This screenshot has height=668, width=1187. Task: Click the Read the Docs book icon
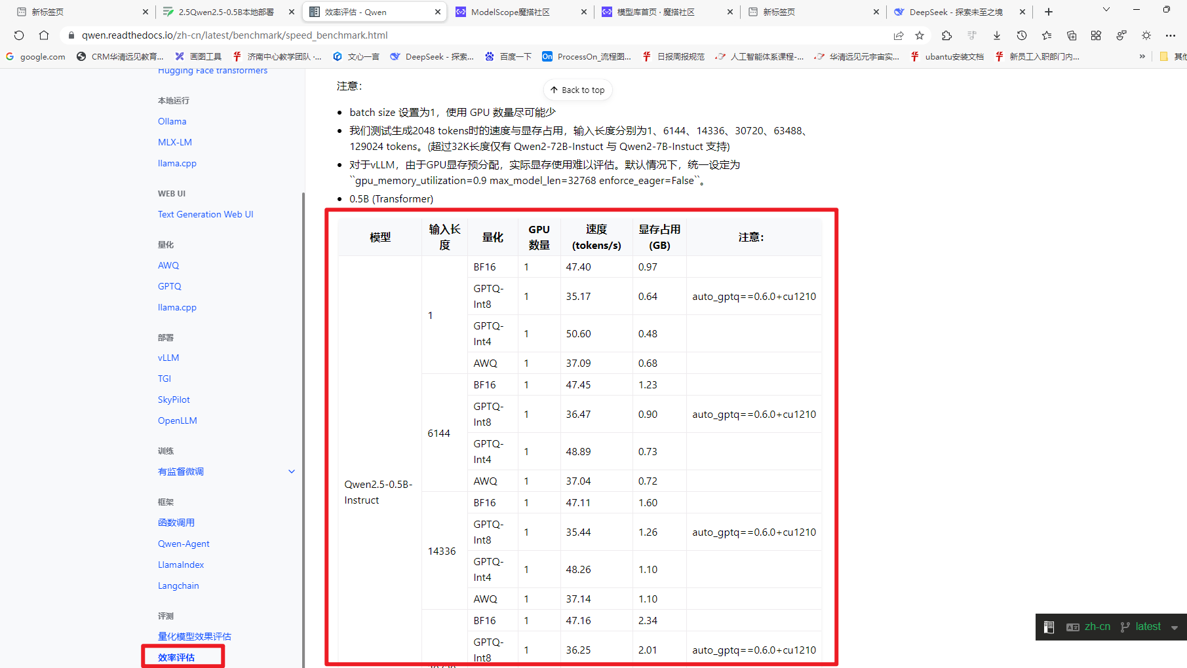pos(1049,627)
